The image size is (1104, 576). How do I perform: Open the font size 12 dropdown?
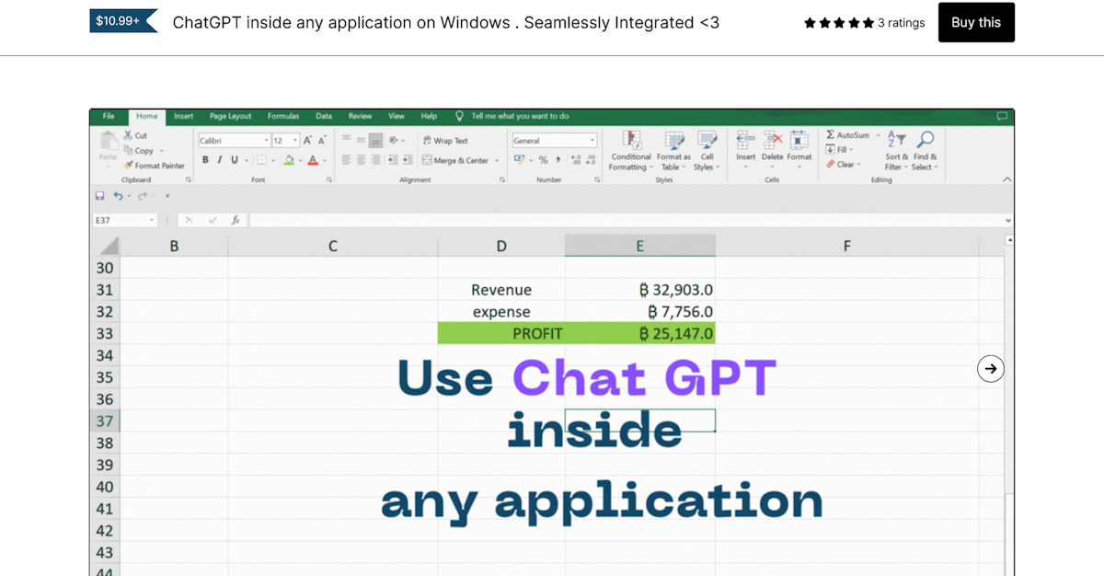295,141
